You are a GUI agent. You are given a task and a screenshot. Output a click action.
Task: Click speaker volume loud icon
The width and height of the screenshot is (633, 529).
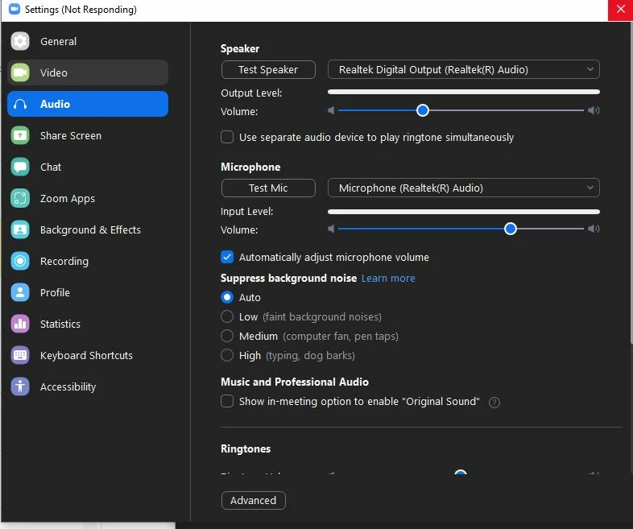click(x=594, y=110)
